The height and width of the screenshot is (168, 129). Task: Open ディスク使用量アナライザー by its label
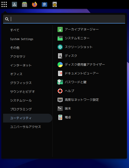[x=85, y=65]
